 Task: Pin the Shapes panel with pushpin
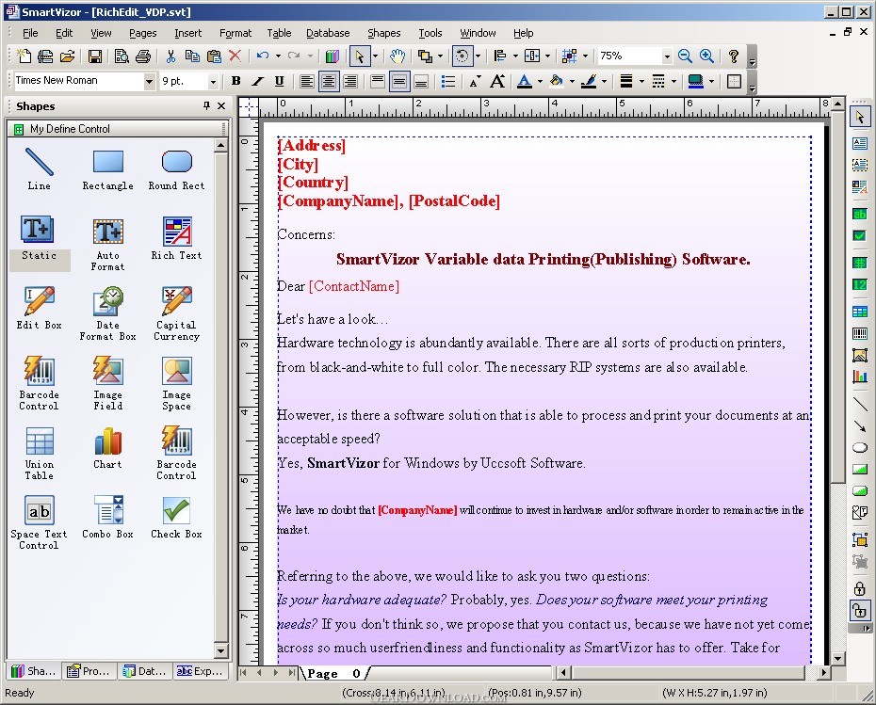pos(206,105)
